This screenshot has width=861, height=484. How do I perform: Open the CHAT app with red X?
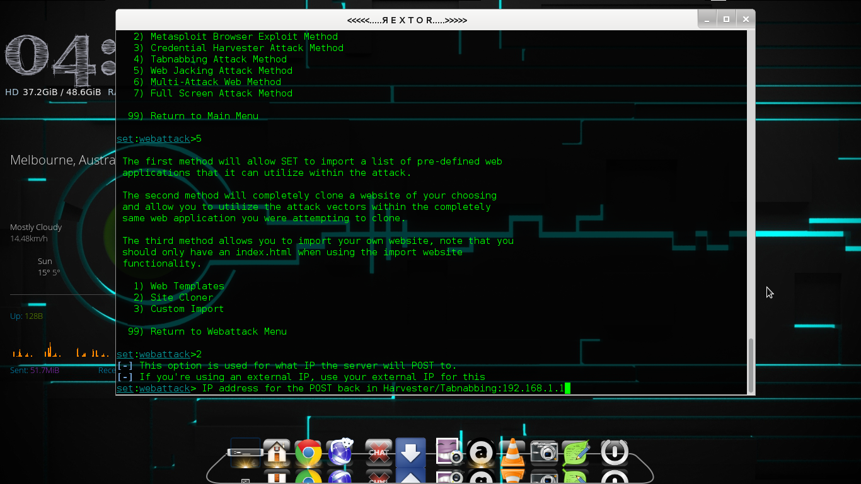[379, 452]
